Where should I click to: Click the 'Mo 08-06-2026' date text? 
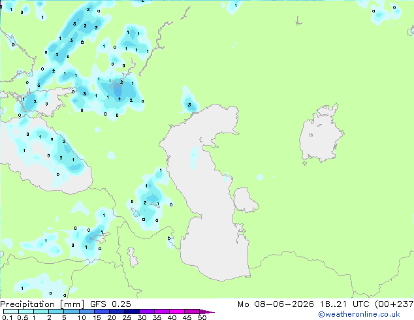[276, 304]
